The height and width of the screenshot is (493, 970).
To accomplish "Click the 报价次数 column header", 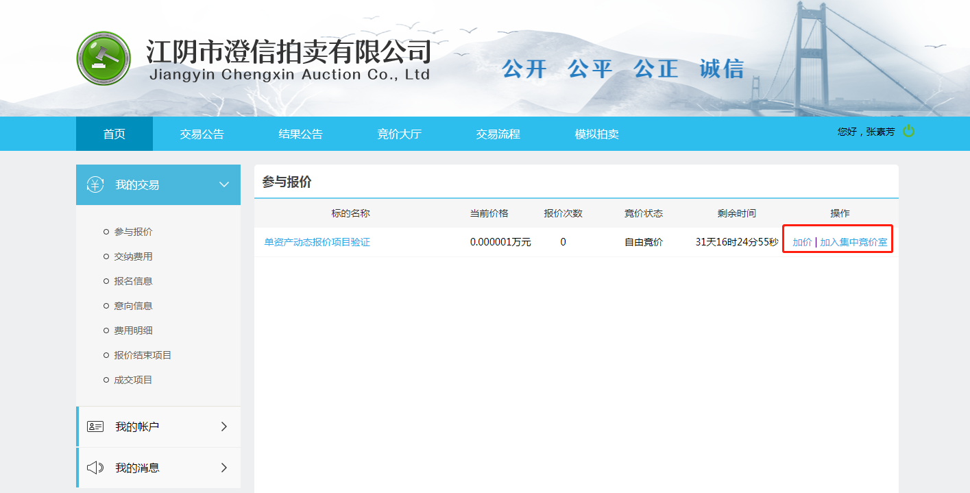I will (563, 213).
